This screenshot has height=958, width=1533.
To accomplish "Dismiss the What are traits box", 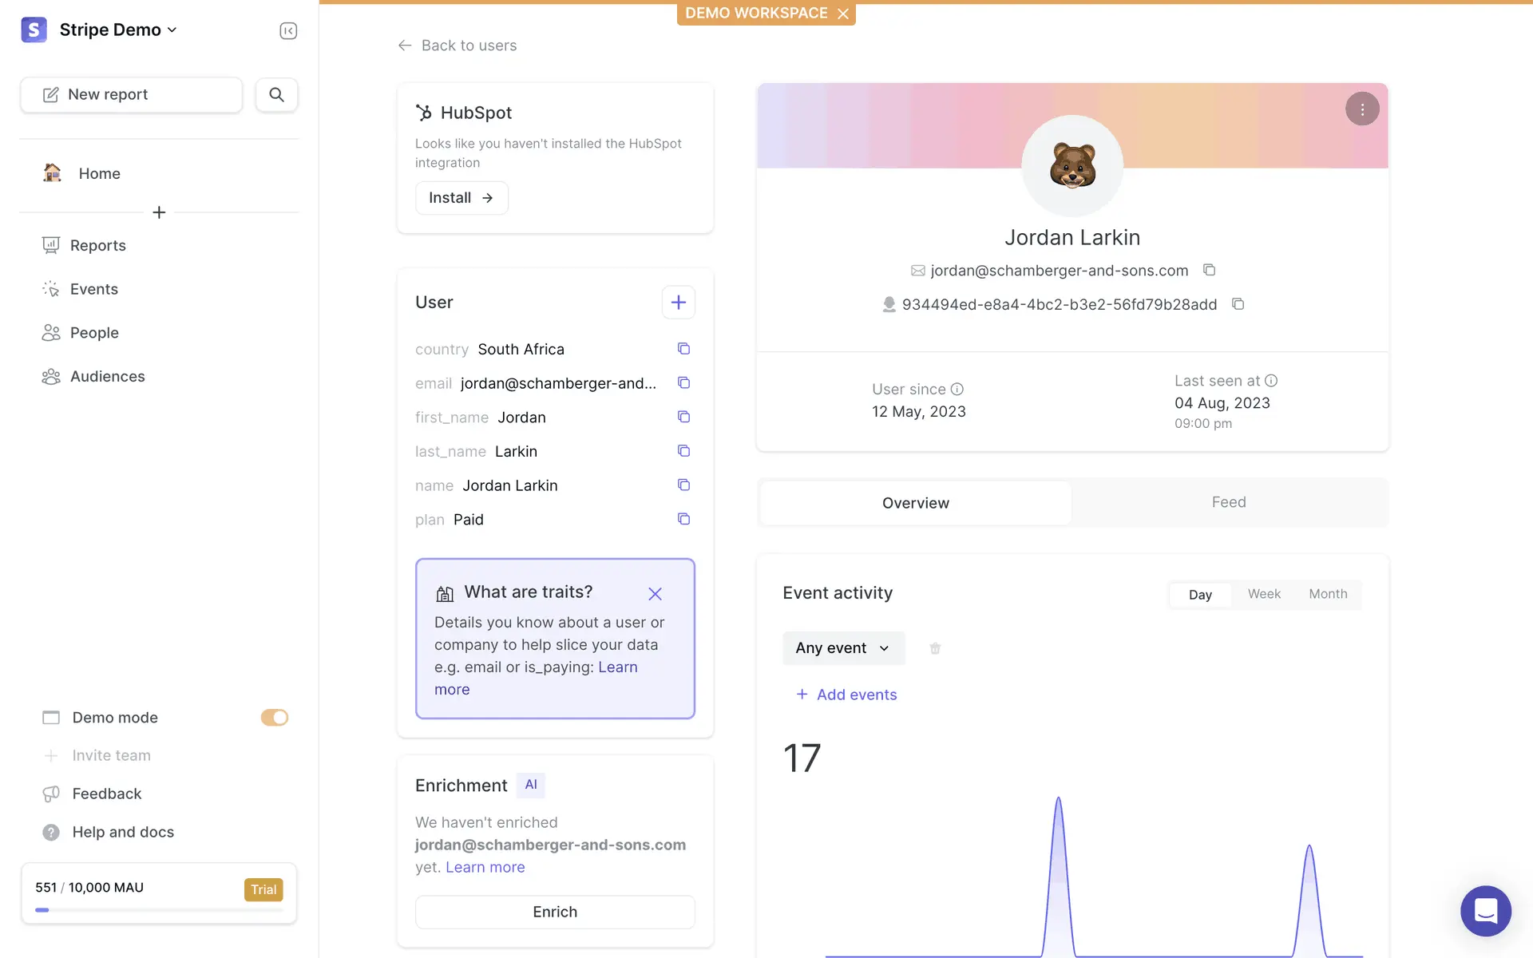I will pos(655,594).
